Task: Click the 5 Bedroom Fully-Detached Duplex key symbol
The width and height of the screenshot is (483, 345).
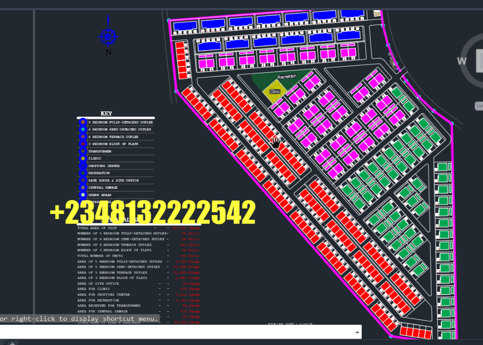Action: tap(83, 123)
